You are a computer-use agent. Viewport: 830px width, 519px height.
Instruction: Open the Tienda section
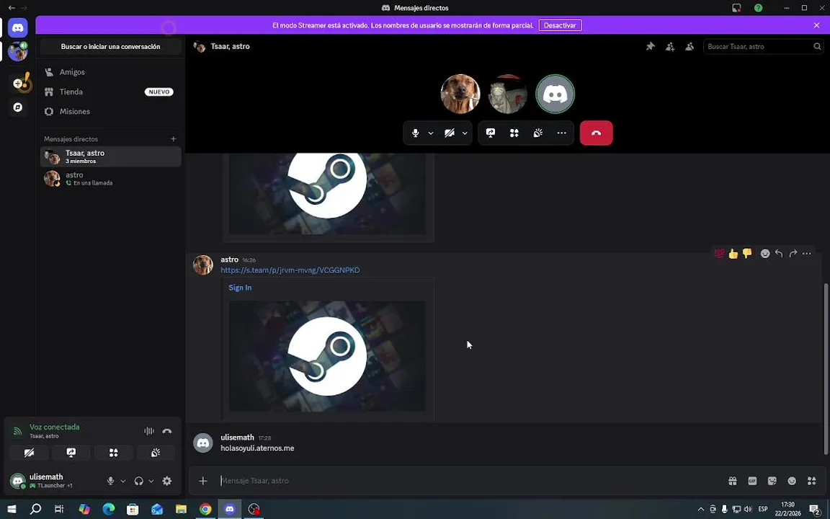[x=111, y=92]
